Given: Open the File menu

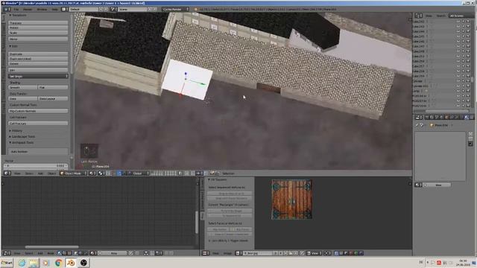Looking at the screenshot, I should [16, 10].
